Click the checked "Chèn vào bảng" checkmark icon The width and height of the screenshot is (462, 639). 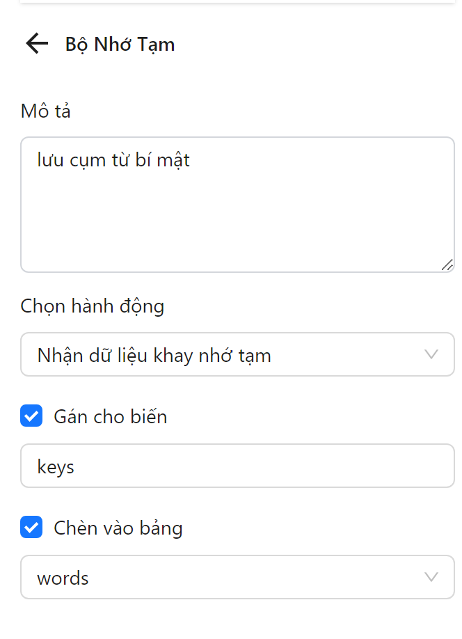(31, 527)
